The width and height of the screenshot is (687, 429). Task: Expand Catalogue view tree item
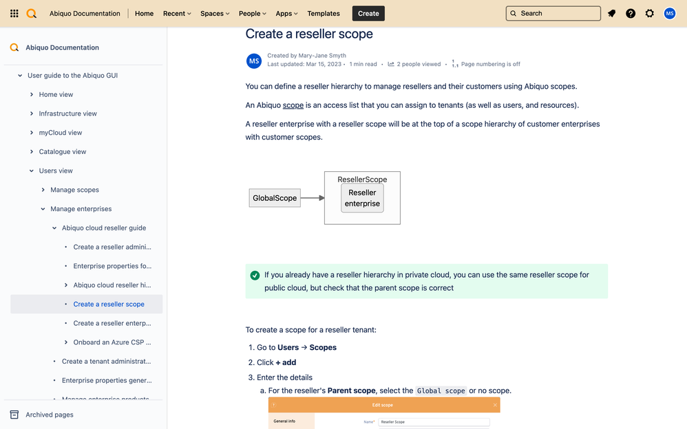click(32, 151)
